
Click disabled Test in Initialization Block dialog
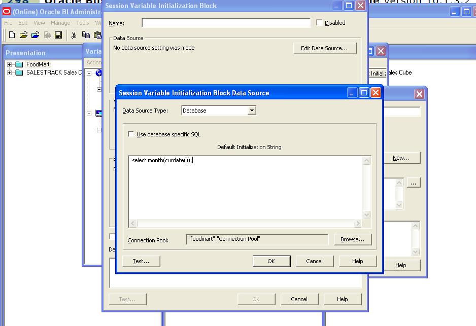click(x=127, y=299)
